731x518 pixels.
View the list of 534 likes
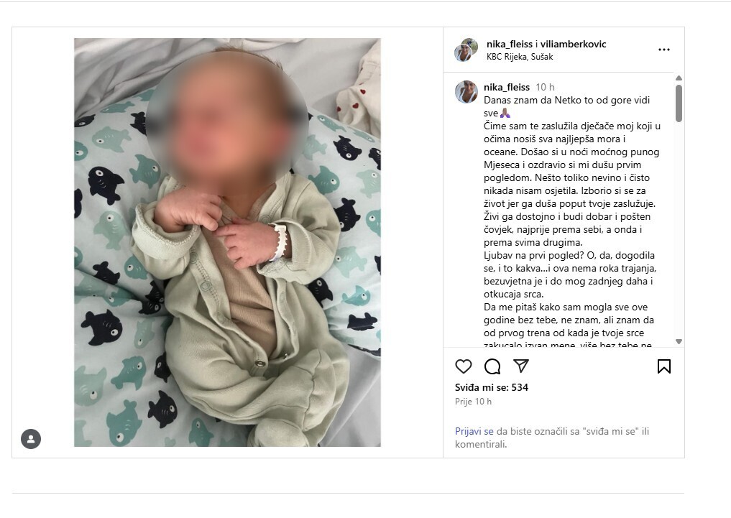click(x=492, y=387)
